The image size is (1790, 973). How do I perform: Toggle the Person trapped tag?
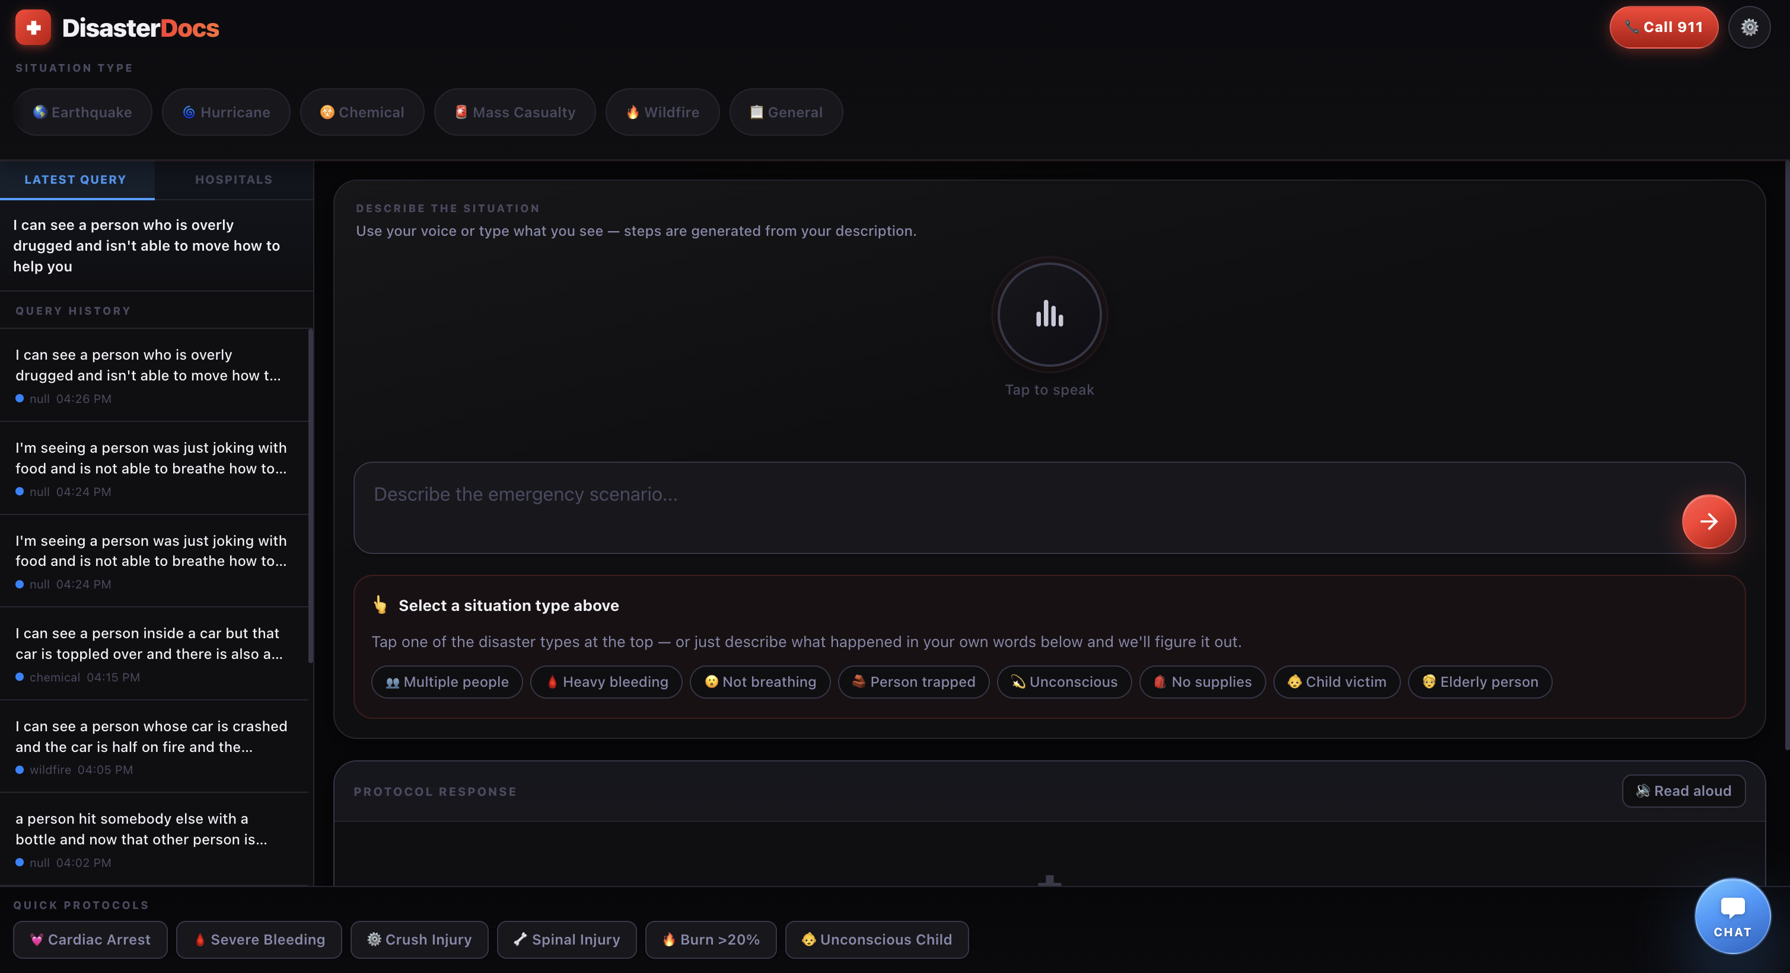tap(913, 681)
